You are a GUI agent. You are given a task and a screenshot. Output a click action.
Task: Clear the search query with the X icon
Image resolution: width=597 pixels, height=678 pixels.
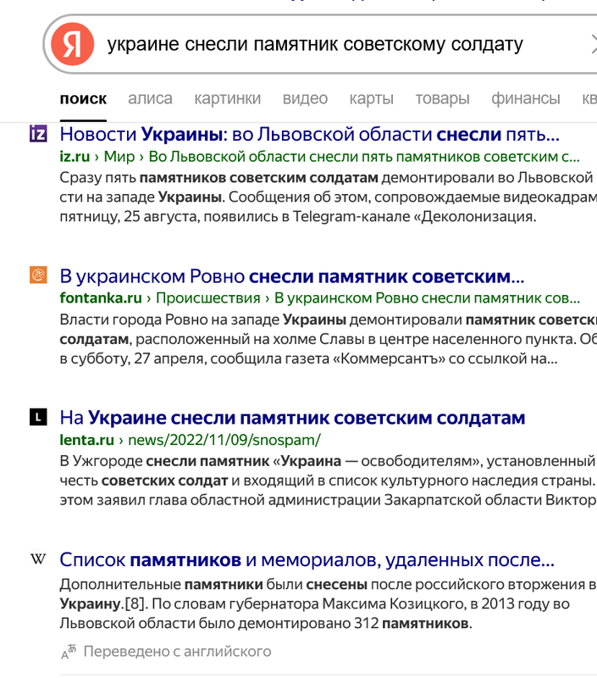[594, 44]
